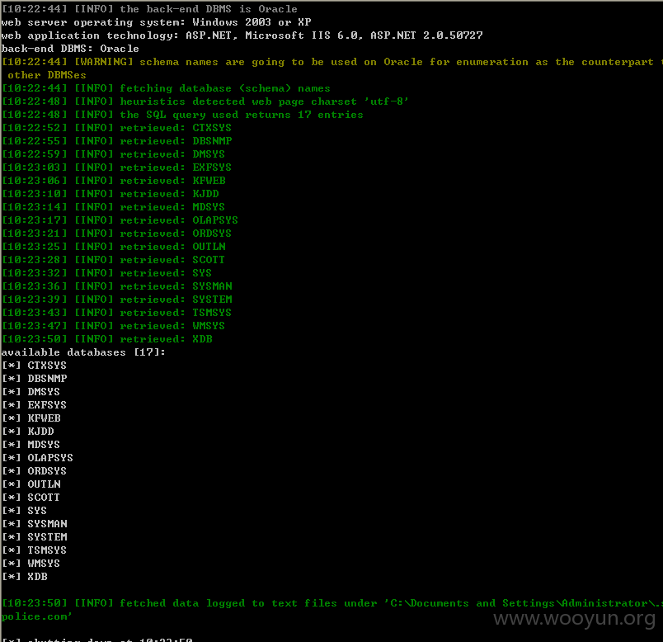Viewport: 663px width, 642px height.
Task: Click the '[*] SYS' database entry
Action: pos(24,511)
